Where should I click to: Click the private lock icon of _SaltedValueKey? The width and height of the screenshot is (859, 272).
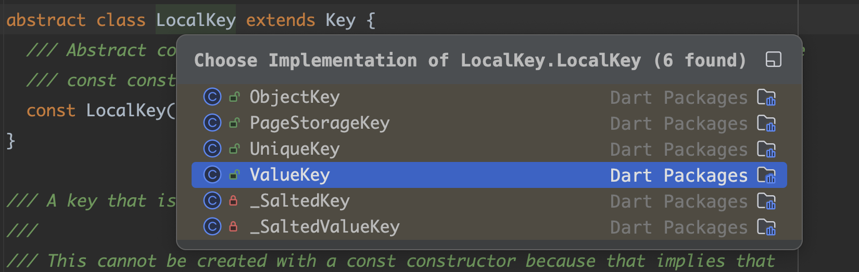pyautogui.click(x=234, y=226)
